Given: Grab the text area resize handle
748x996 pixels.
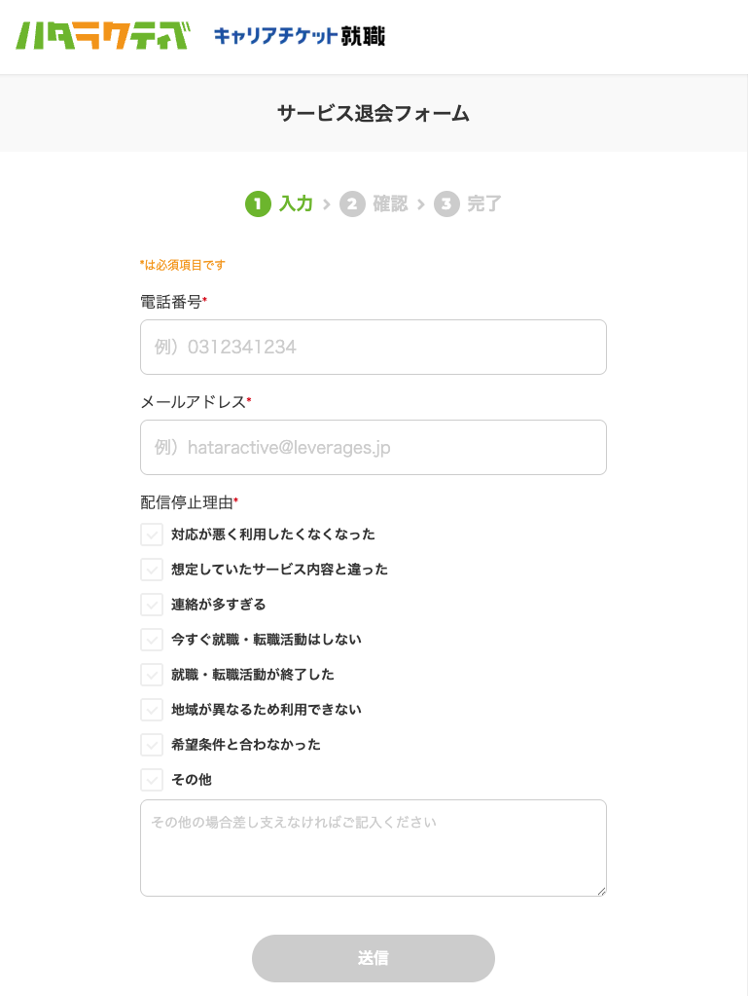Looking at the screenshot, I should tap(601, 890).
